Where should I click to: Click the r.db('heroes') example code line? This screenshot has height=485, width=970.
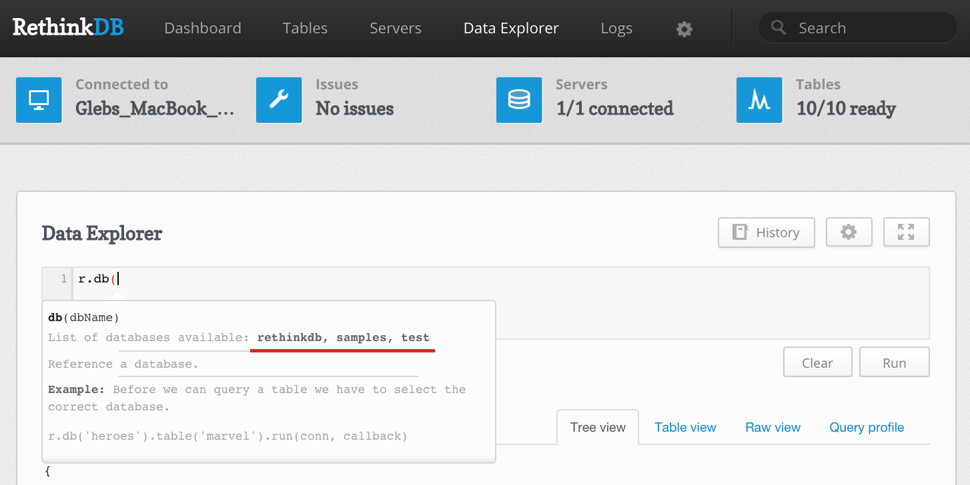click(x=227, y=436)
